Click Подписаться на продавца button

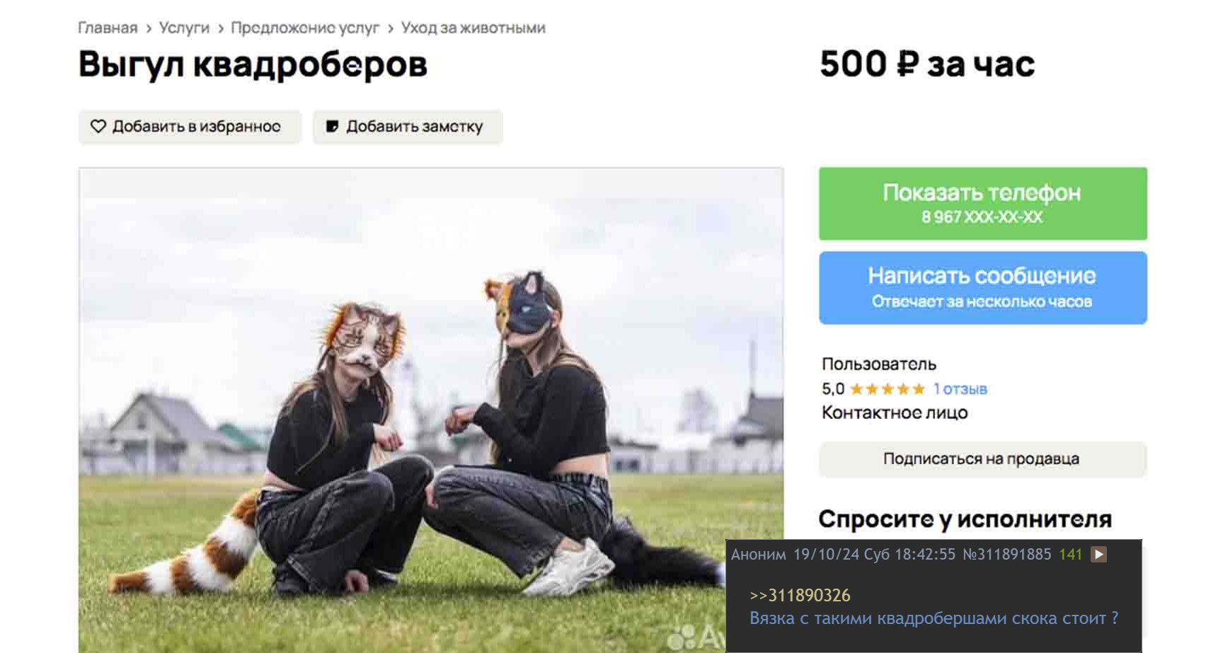[x=982, y=459]
